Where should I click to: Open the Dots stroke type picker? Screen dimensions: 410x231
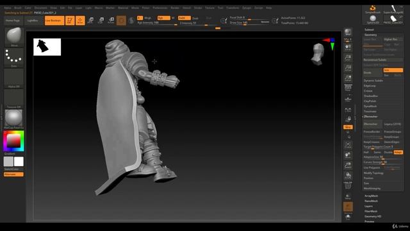tap(13, 57)
